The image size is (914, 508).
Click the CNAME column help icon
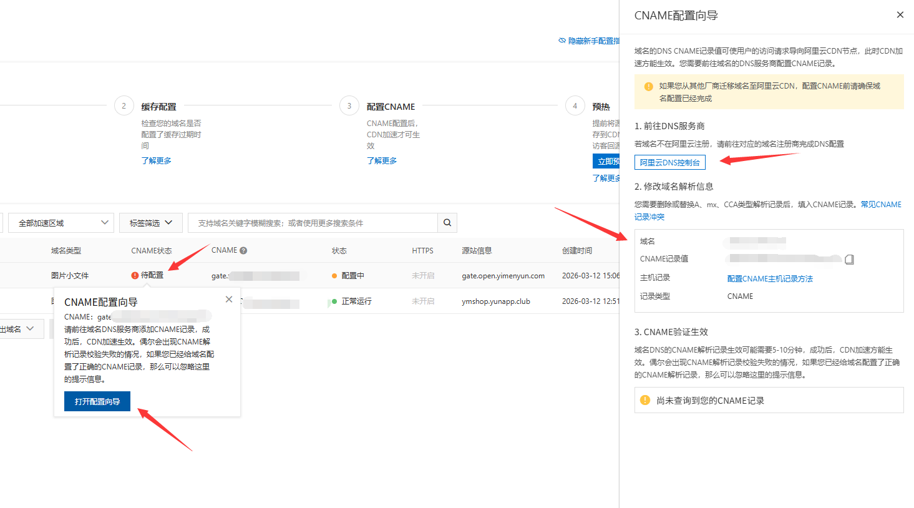click(243, 251)
